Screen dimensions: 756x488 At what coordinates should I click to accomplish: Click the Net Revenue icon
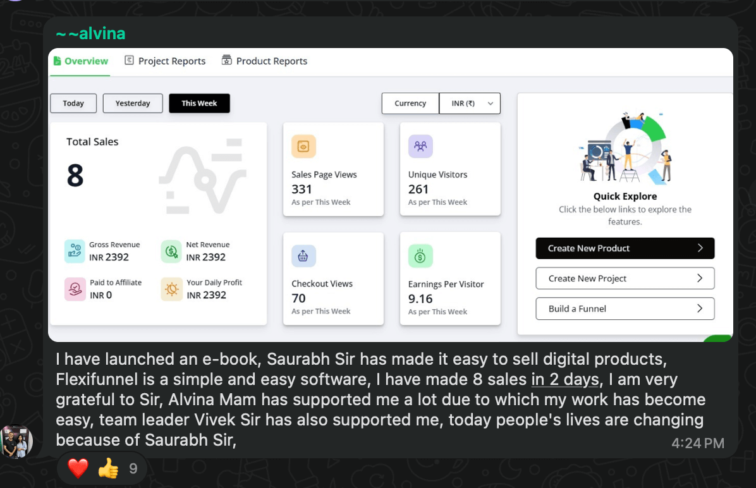(171, 251)
